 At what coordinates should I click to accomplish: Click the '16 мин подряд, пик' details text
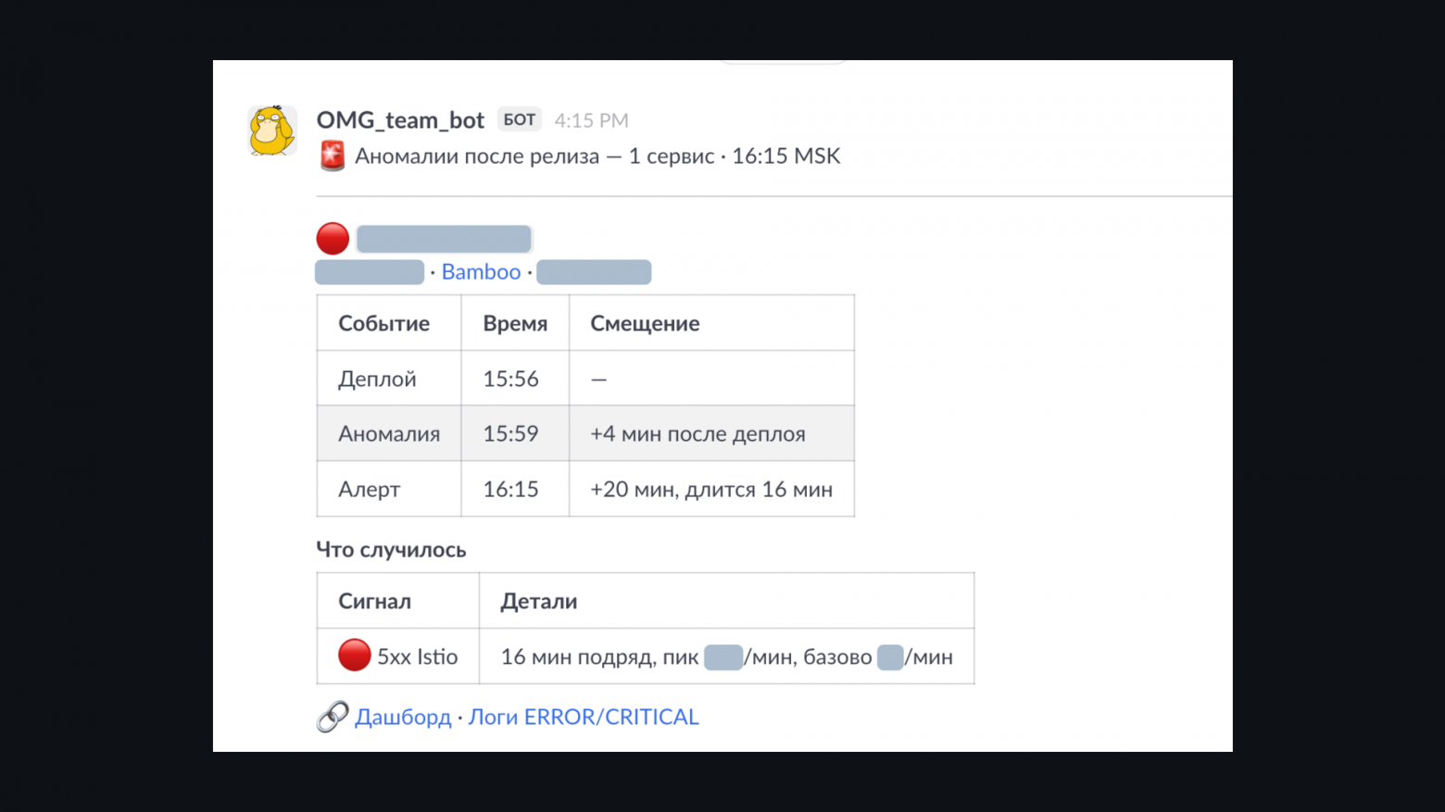(x=599, y=656)
